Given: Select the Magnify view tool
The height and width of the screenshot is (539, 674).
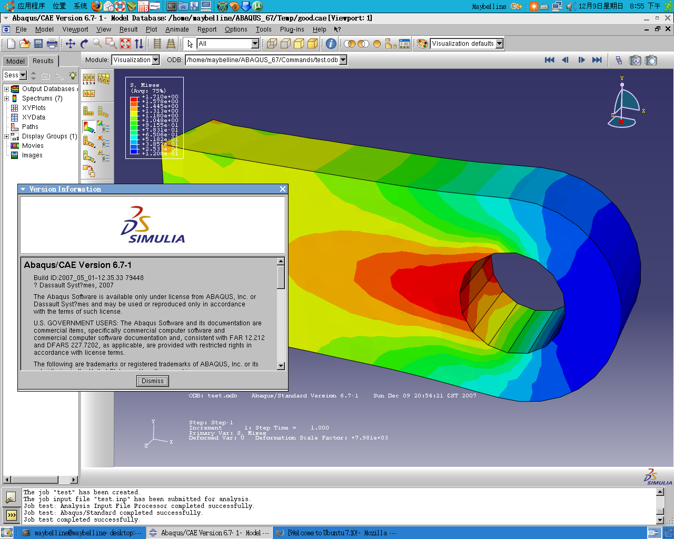Looking at the screenshot, I should pos(98,44).
